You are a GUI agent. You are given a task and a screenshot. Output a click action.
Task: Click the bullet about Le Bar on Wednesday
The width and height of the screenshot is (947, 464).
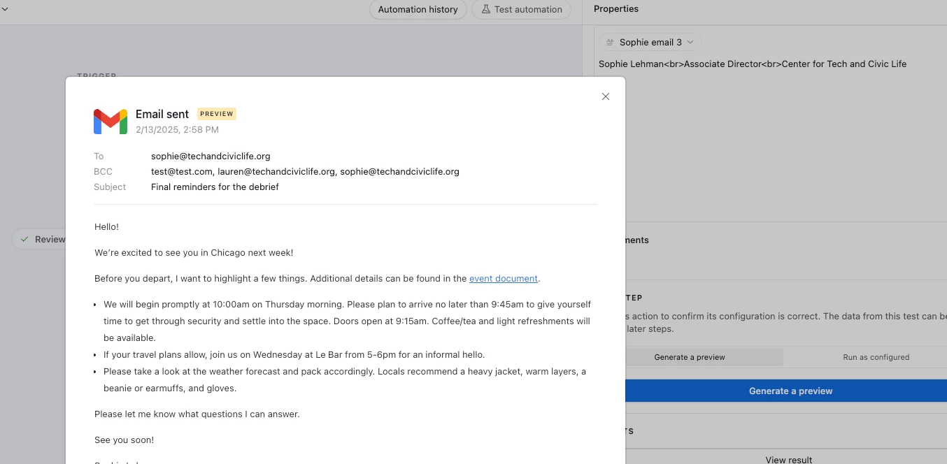(x=294, y=354)
